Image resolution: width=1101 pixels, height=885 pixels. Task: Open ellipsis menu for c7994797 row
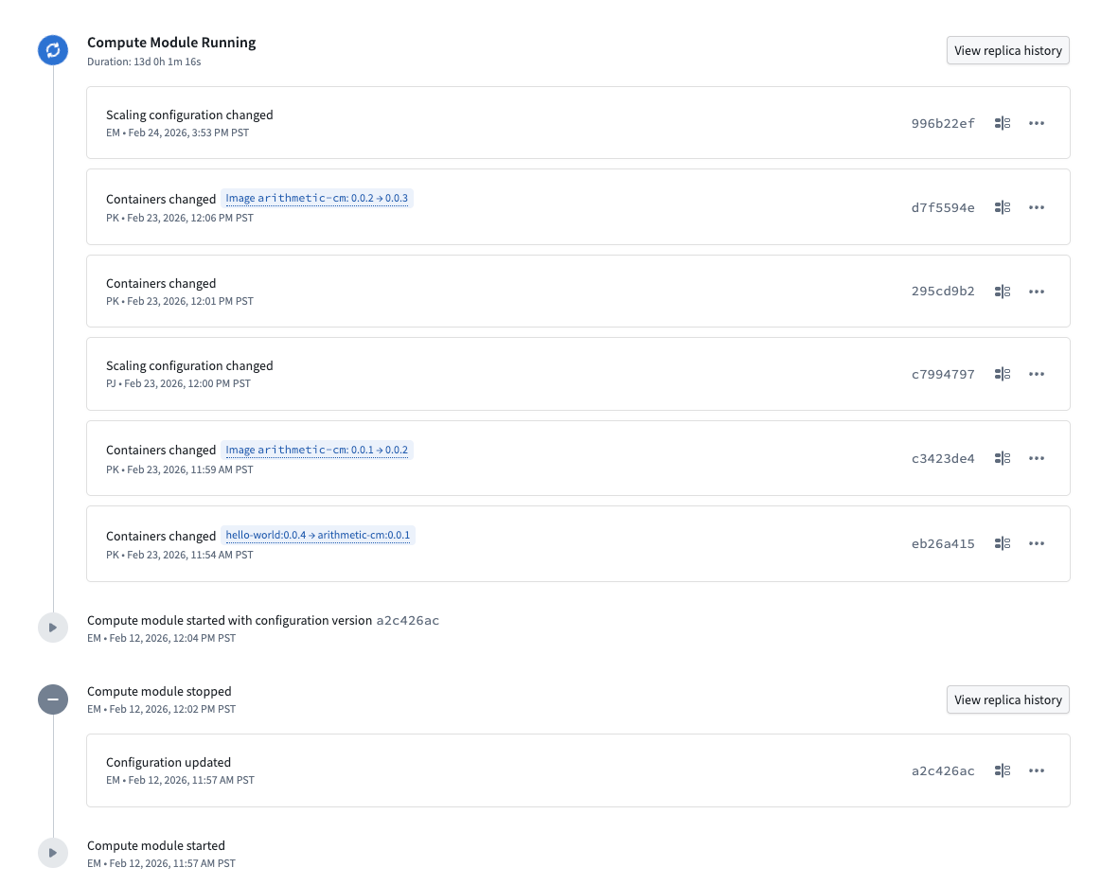pyautogui.click(x=1037, y=374)
